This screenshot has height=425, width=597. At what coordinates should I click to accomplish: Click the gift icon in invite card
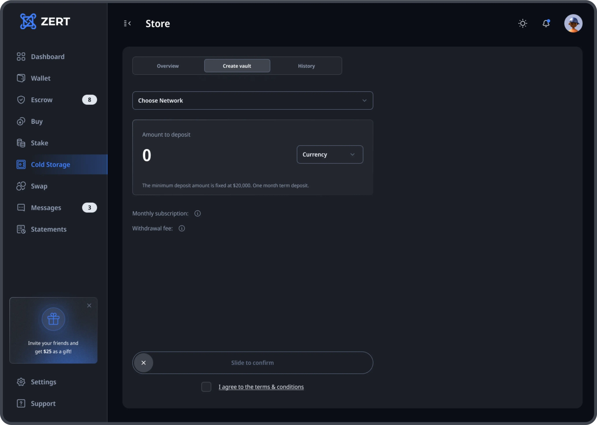[x=53, y=319]
